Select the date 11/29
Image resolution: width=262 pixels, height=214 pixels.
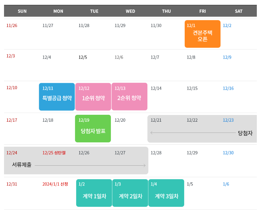pos(120,26)
